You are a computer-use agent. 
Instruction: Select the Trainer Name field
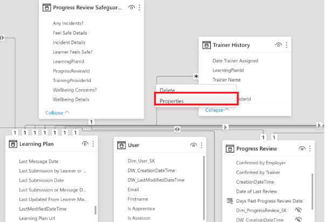(x=226, y=80)
